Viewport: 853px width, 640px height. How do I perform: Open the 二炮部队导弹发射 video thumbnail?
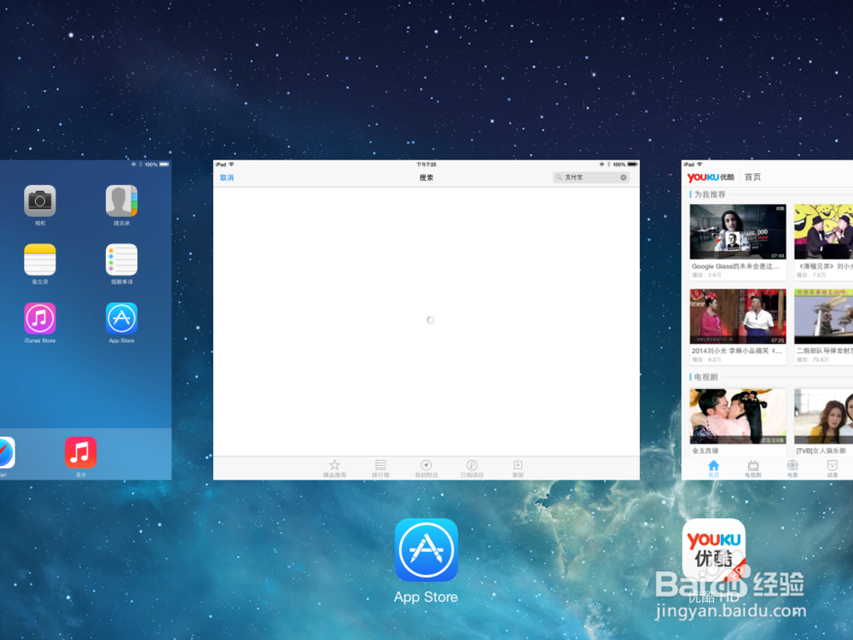tap(824, 317)
